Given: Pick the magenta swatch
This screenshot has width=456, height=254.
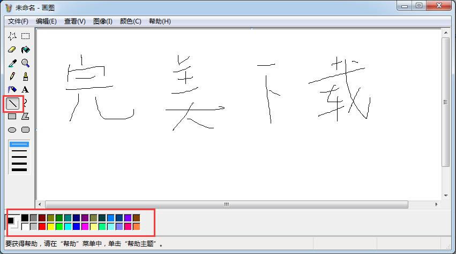Looking at the screenshot, I should 85,226.
